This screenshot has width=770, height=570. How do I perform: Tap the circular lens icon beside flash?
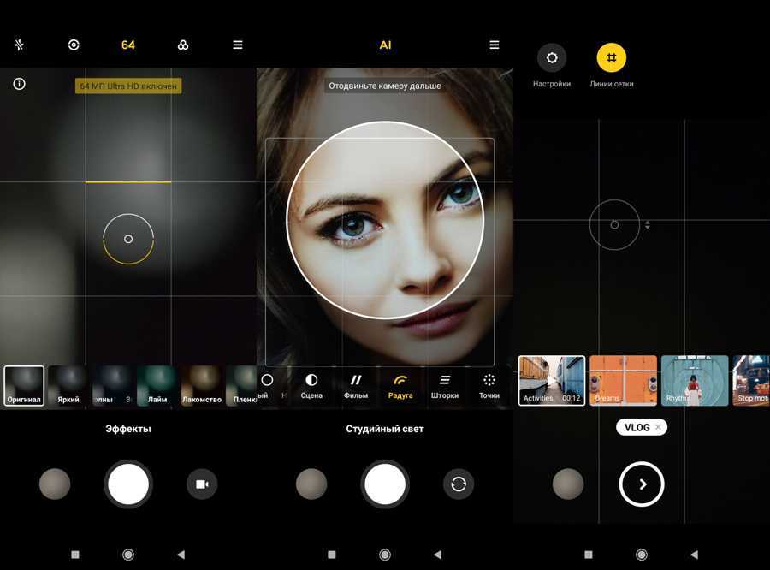click(74, 45)
